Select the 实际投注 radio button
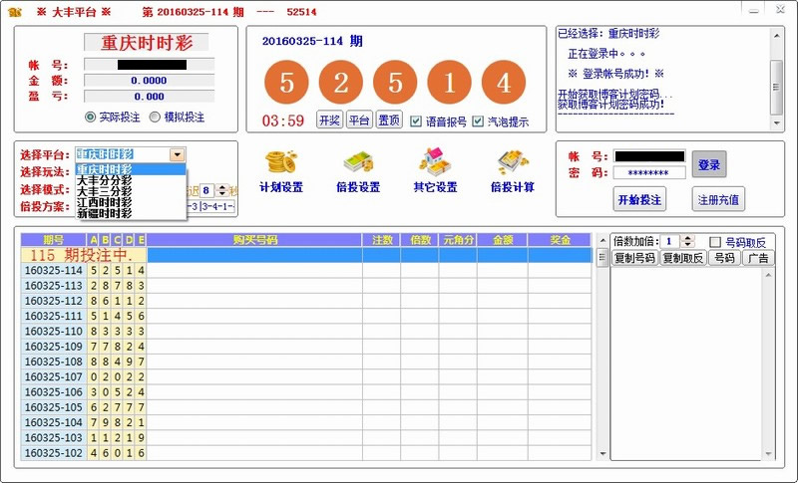The image size is (798, 483). (90, 118)
